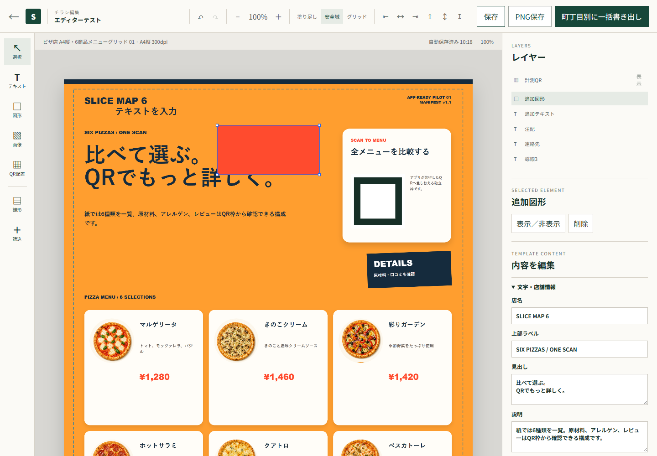Click the green S app logo
The height and width of the screenshot is (456, 657).
pyautogui.click(x=33, y=17)
